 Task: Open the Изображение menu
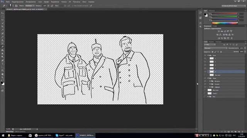point(31,2)
